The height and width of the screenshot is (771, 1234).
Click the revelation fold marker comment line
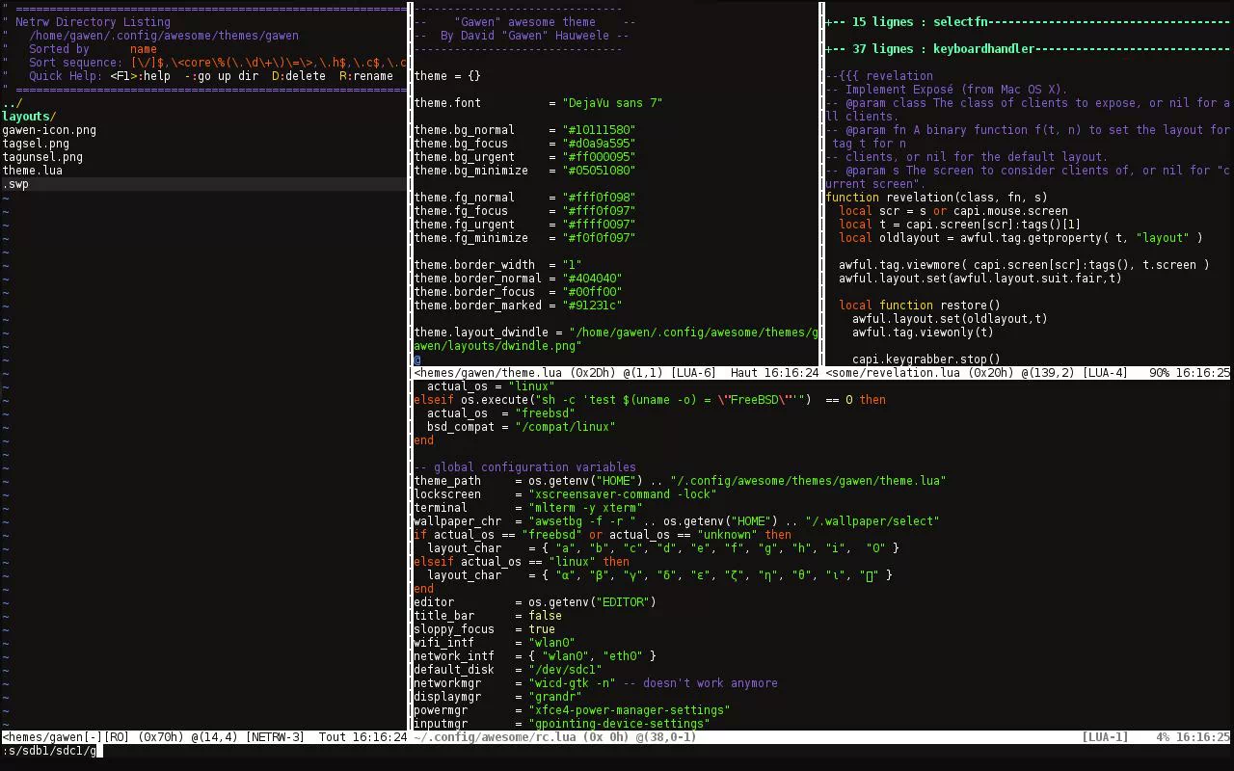879,76
